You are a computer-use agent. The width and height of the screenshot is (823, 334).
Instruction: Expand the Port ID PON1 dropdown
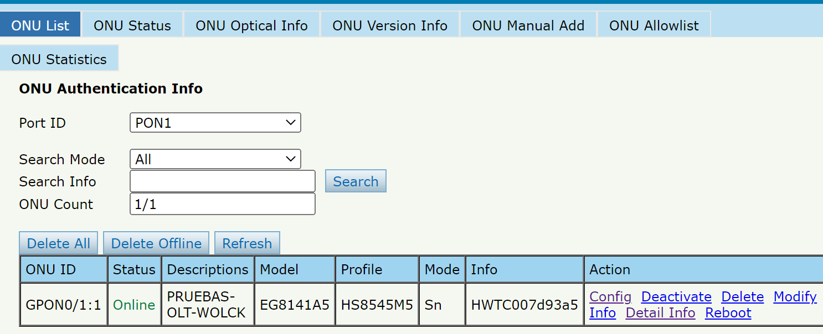click(215, 123)
